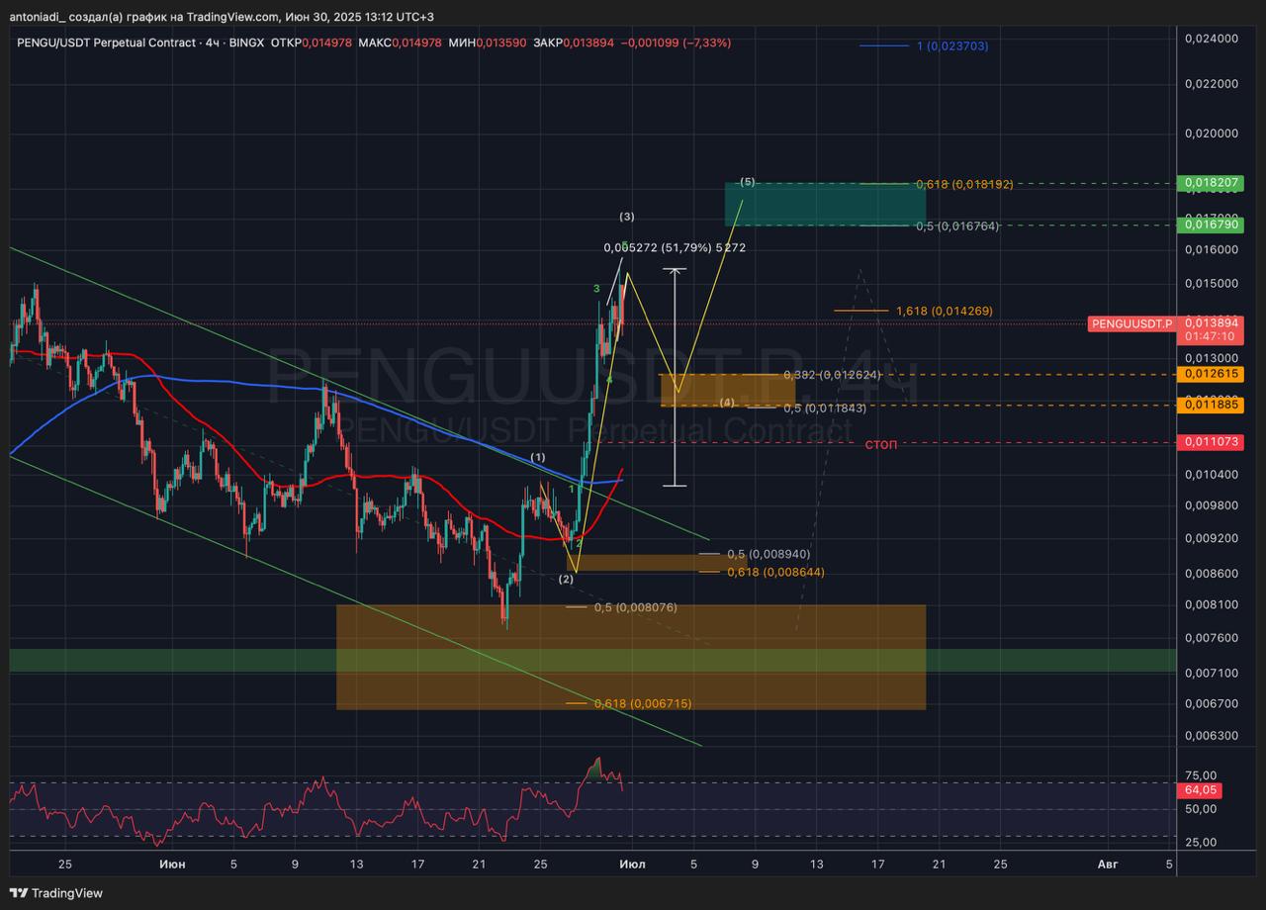Select the ЗАКР value 0,013894 in the legend
This screenshot has width=1266, height=910.
588,43
